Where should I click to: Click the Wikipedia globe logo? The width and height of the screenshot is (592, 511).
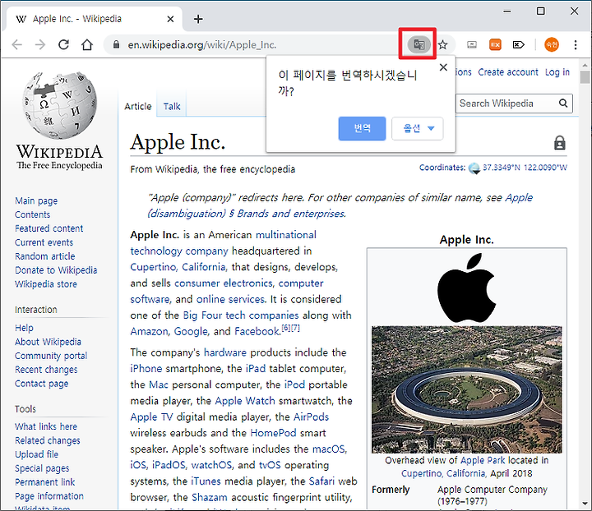click(x=60, y=105)
